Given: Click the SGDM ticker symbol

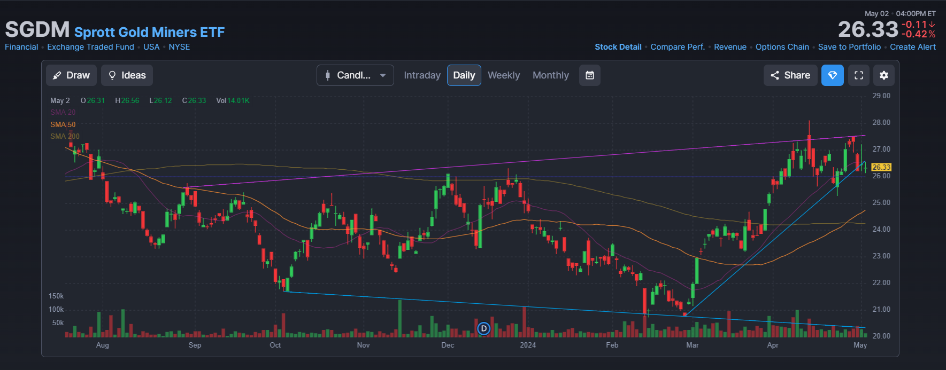Looking at the screenshot, I should [x=37, y=29].
